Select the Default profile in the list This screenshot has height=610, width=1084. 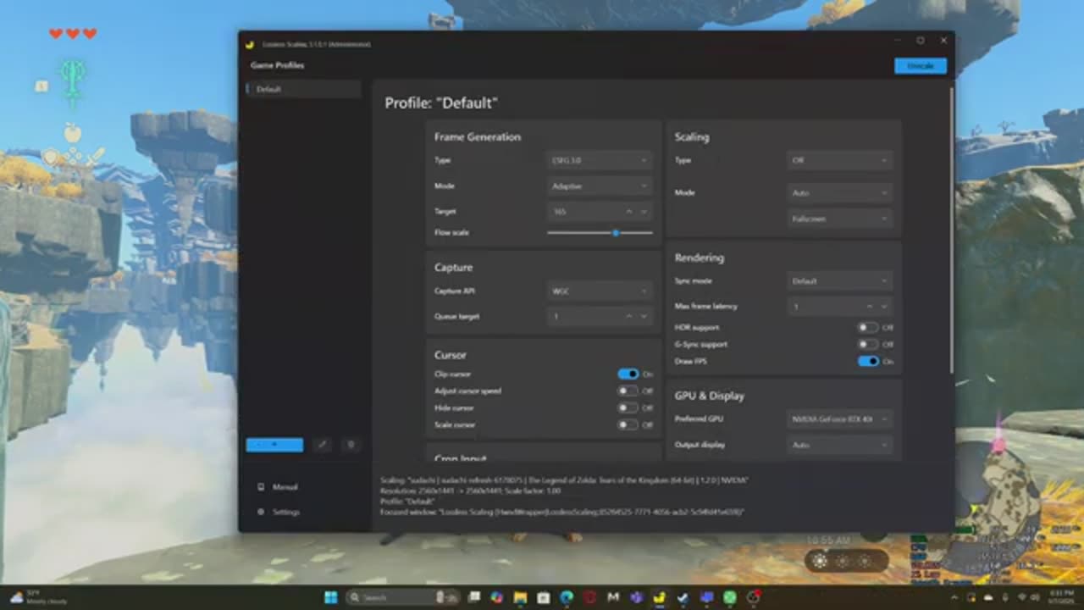pyautogui.click(x=303, y=89)
